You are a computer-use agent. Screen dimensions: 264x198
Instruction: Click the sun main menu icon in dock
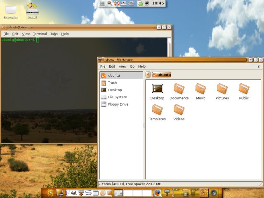pos(50,193)
